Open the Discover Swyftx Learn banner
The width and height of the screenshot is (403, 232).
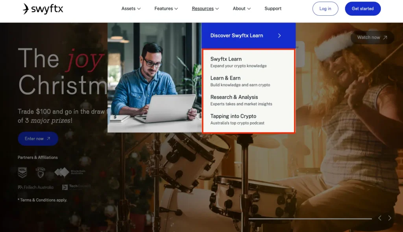[249, 35]
